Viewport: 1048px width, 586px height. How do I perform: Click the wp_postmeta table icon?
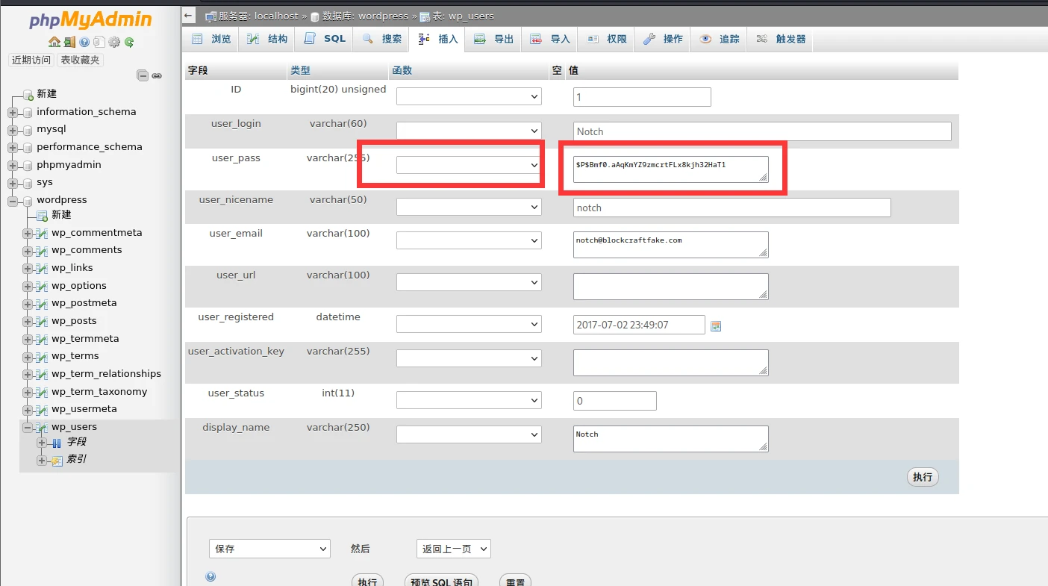pos(42,303)
